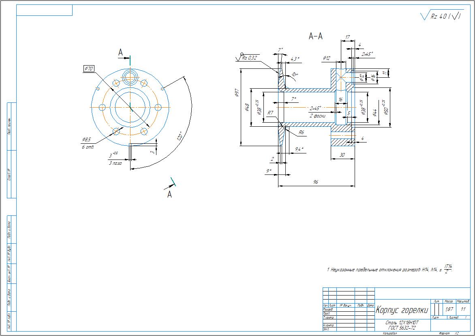
Task: Select the "3 паза" slot note
Action: coord(115,163)
